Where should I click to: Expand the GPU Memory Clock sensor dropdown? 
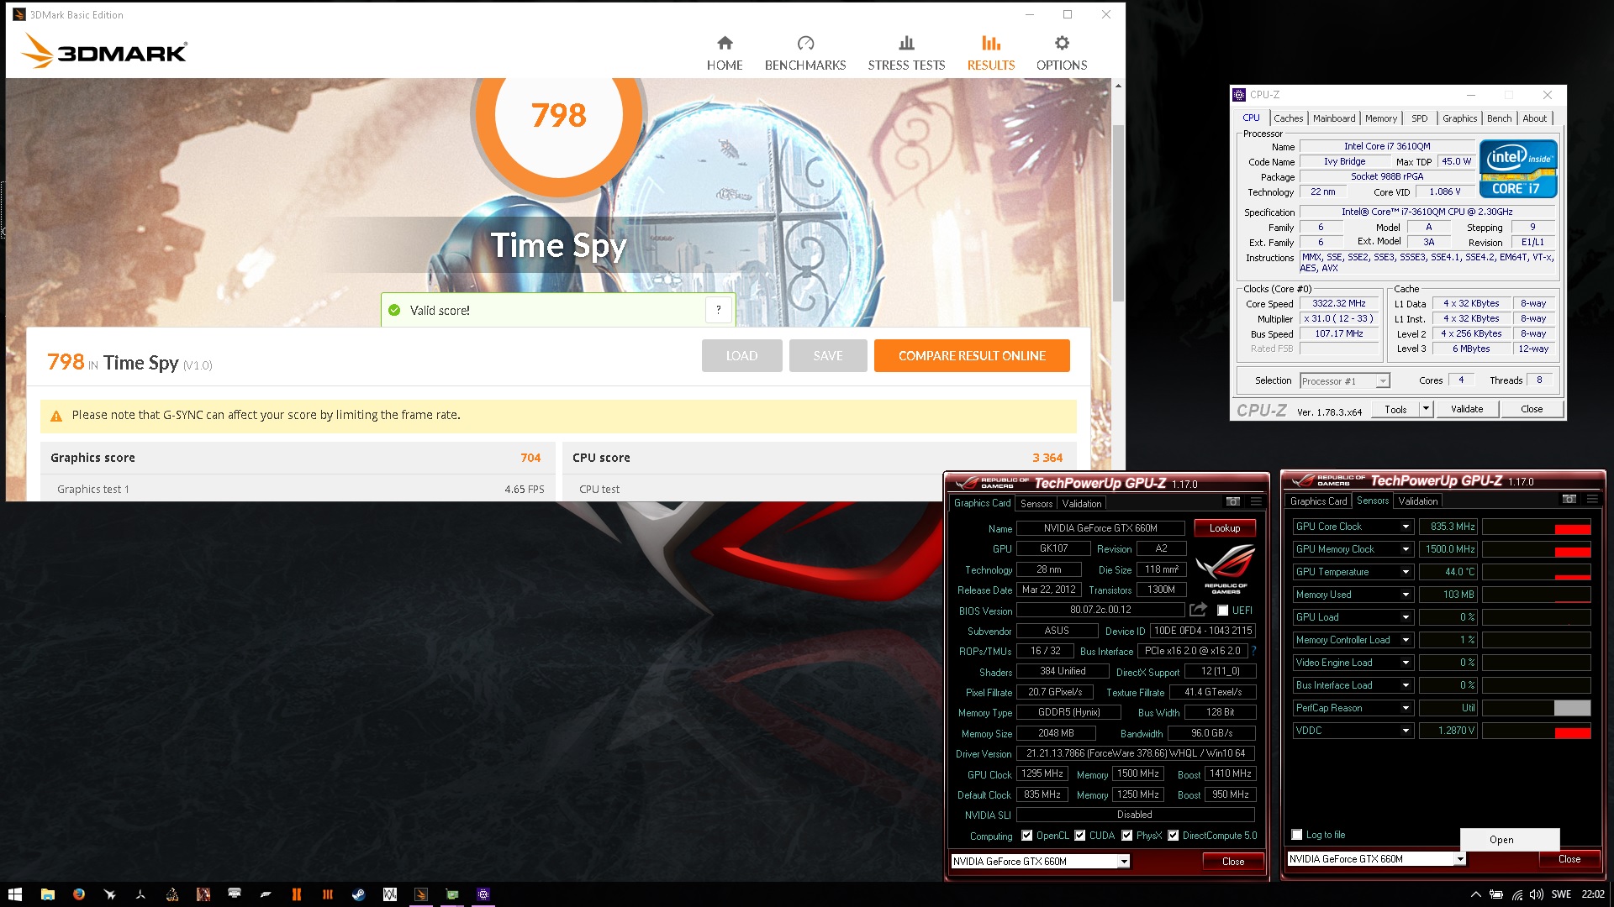[x=1405, y=549]
